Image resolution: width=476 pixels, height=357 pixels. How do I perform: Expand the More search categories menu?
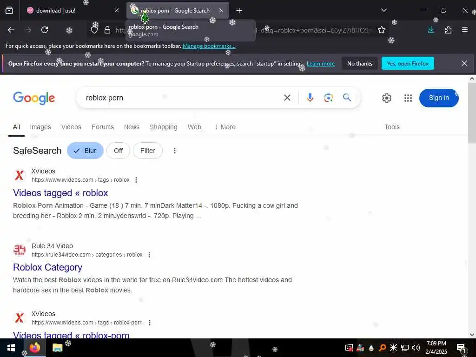225,127
